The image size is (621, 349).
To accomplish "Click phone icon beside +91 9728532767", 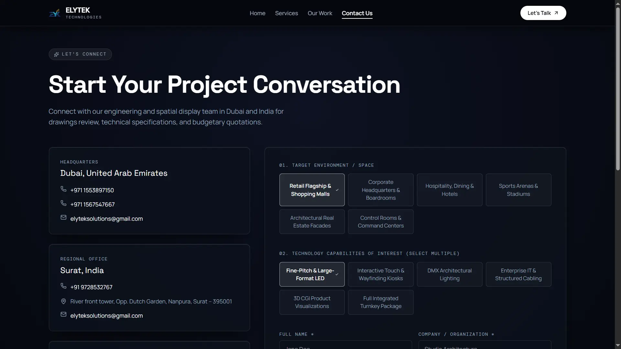I will (x=63, y=286).
